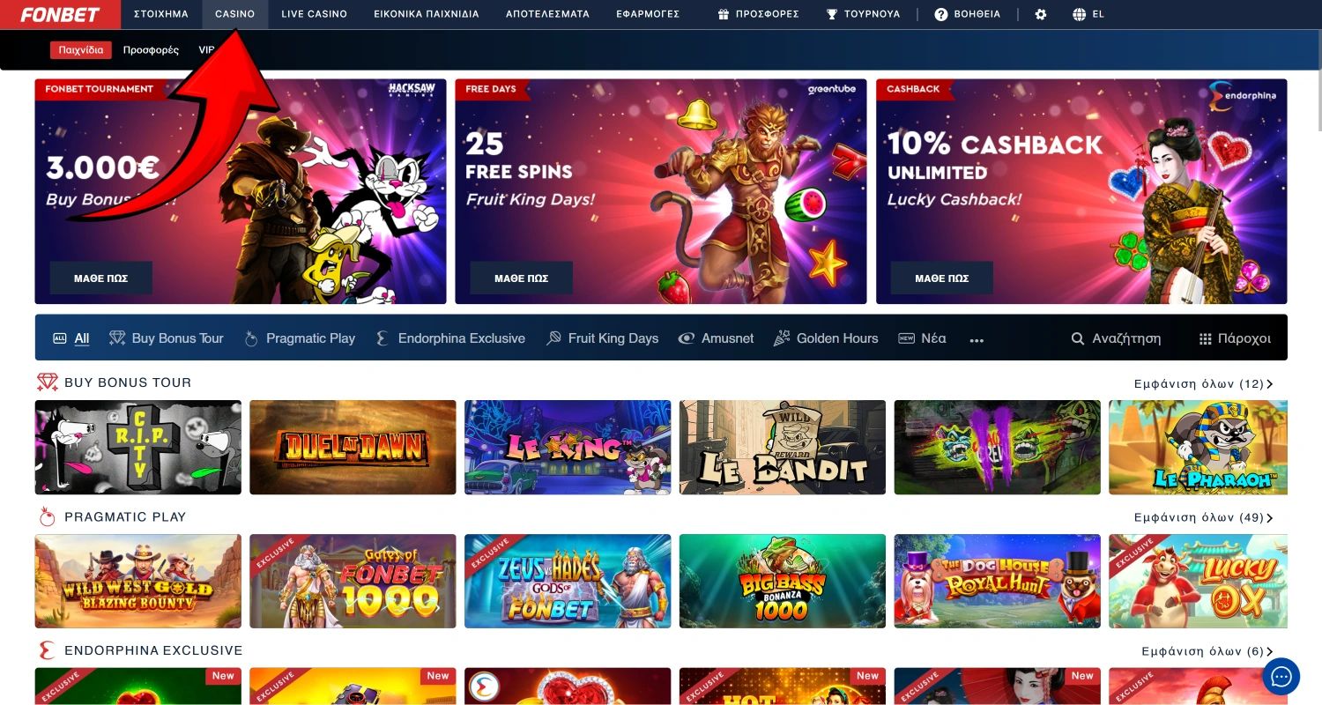Select the Amusnet eye icon filter
This screenshot has height=705, width=1322.
click(687, 338)
